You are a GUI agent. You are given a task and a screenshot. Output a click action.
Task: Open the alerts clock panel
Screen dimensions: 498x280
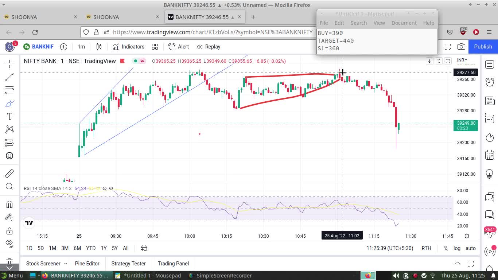tap(490, 82)
